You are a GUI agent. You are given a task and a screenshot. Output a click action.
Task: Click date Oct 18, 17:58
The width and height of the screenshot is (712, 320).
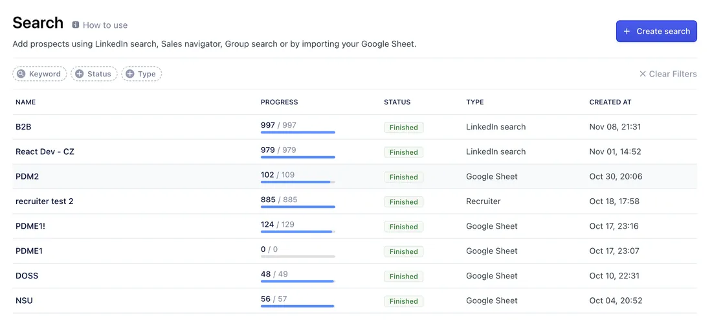(614, 201)
